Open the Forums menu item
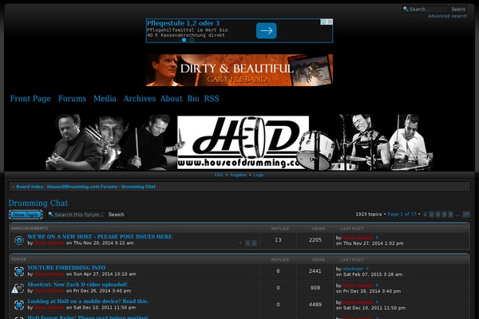This screenshot has width=479, height=319. tap(72, 99)
